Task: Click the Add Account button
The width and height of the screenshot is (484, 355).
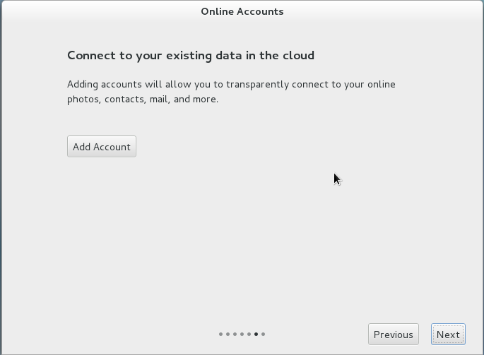Action: point(102,147)
